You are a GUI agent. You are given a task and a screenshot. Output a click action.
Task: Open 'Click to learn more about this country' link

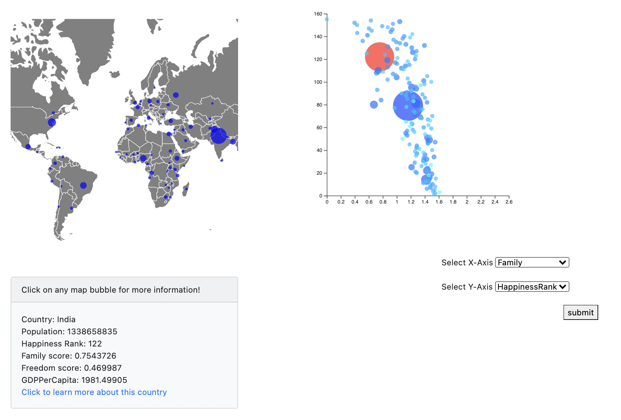94,392
